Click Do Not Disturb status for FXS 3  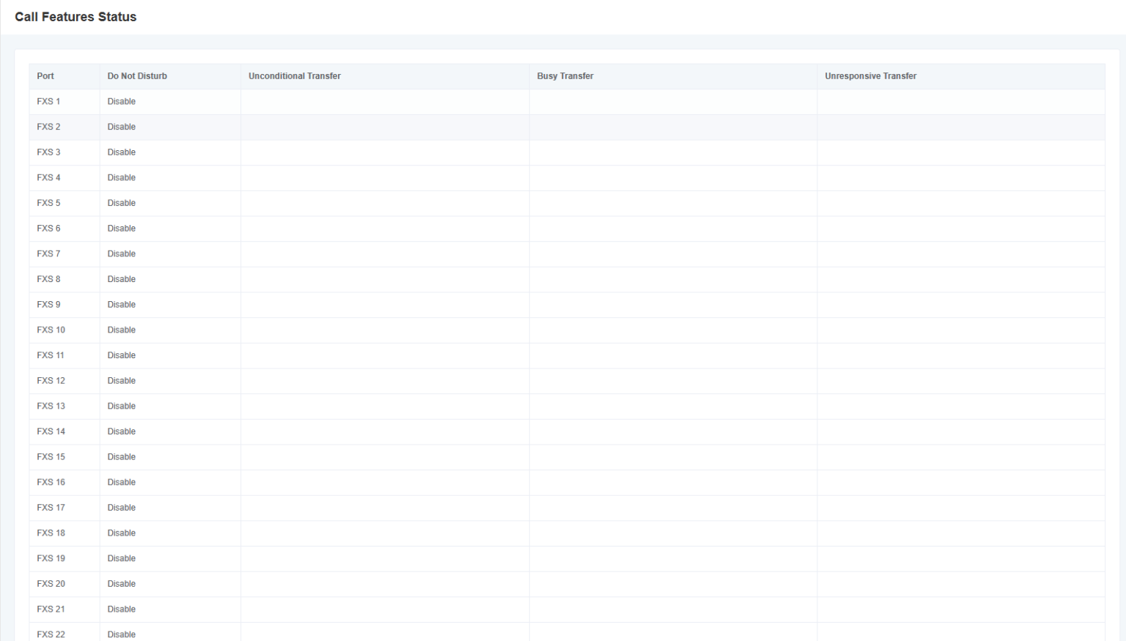(x=121, y=152)
